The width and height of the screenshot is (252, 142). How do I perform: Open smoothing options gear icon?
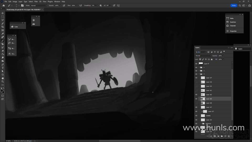click(x=101, y=6)
